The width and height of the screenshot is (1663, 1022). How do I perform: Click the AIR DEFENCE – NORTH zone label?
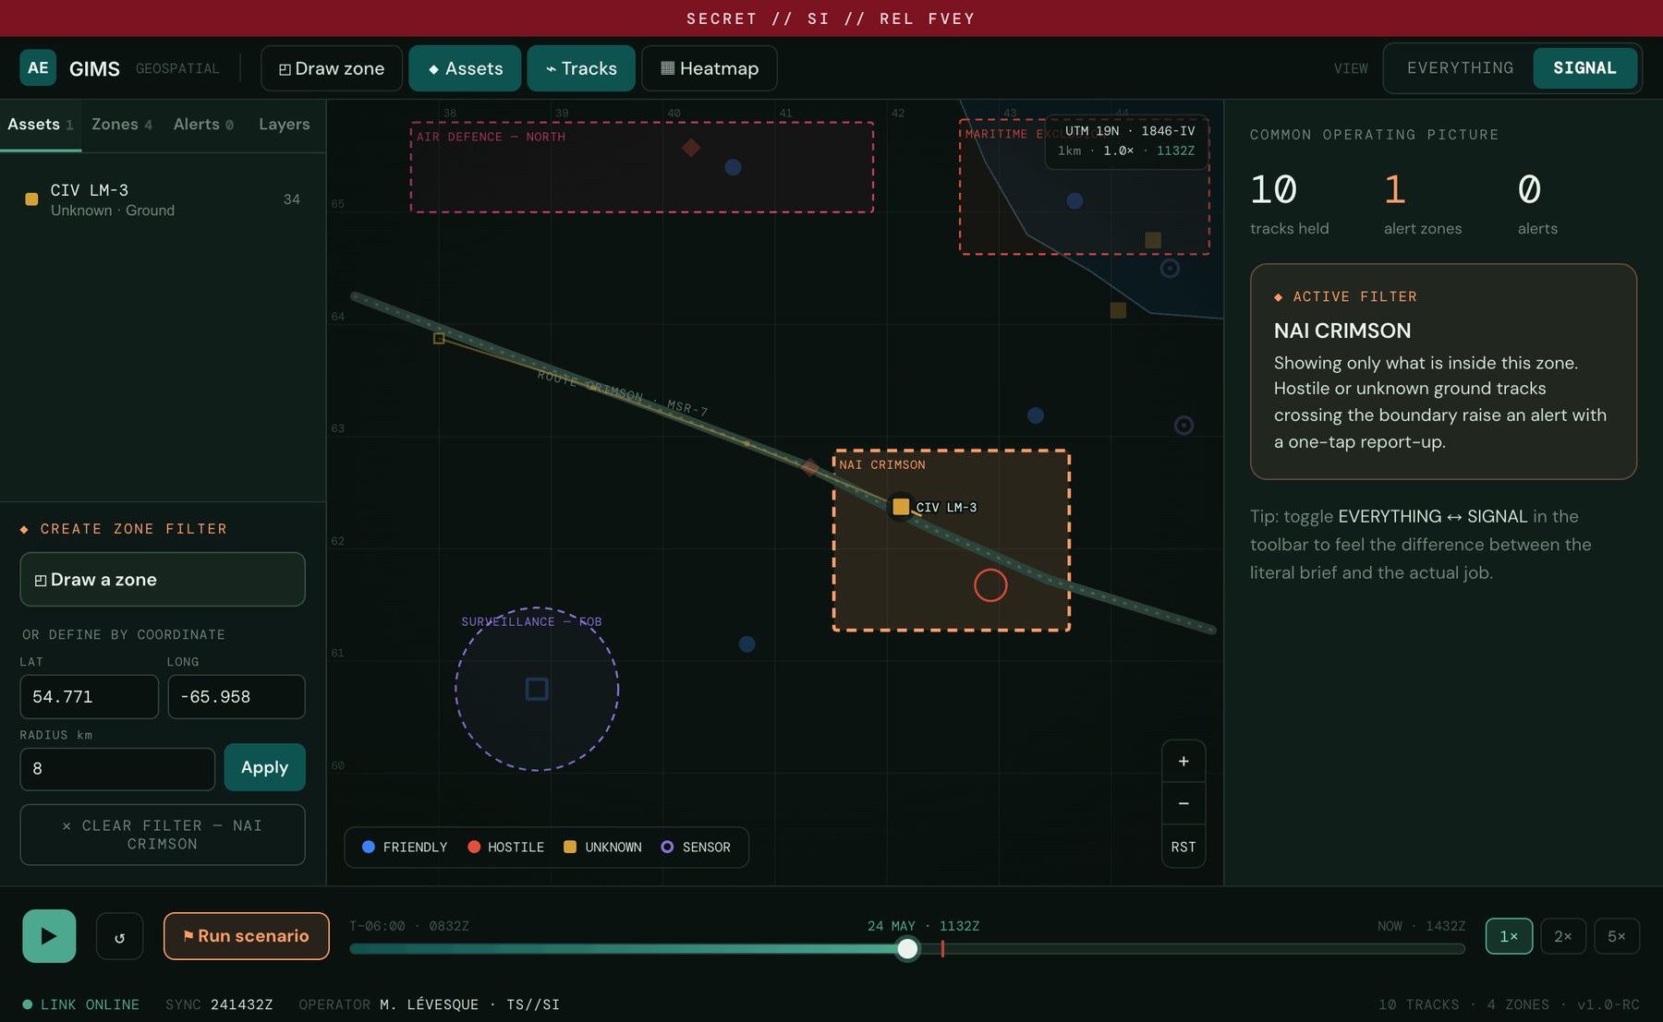tap(491, 137)
